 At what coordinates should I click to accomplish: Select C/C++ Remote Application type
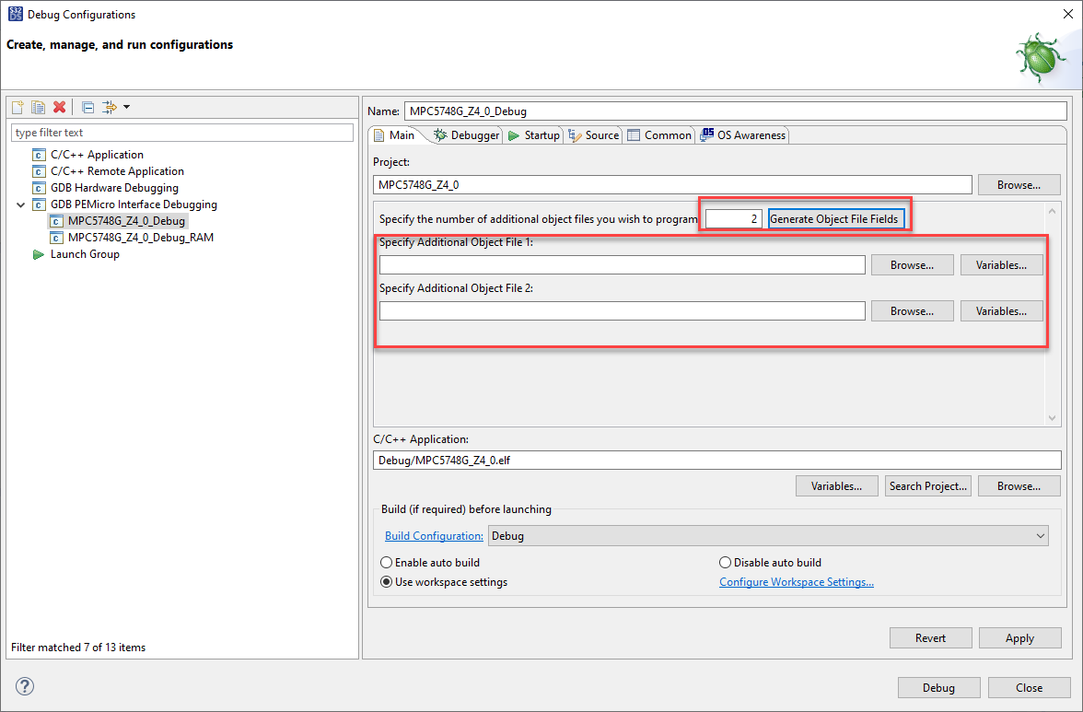(x=117, y=171)
